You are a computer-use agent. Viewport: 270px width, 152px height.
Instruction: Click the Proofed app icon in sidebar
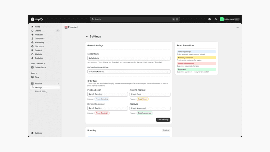coord(32,84)
